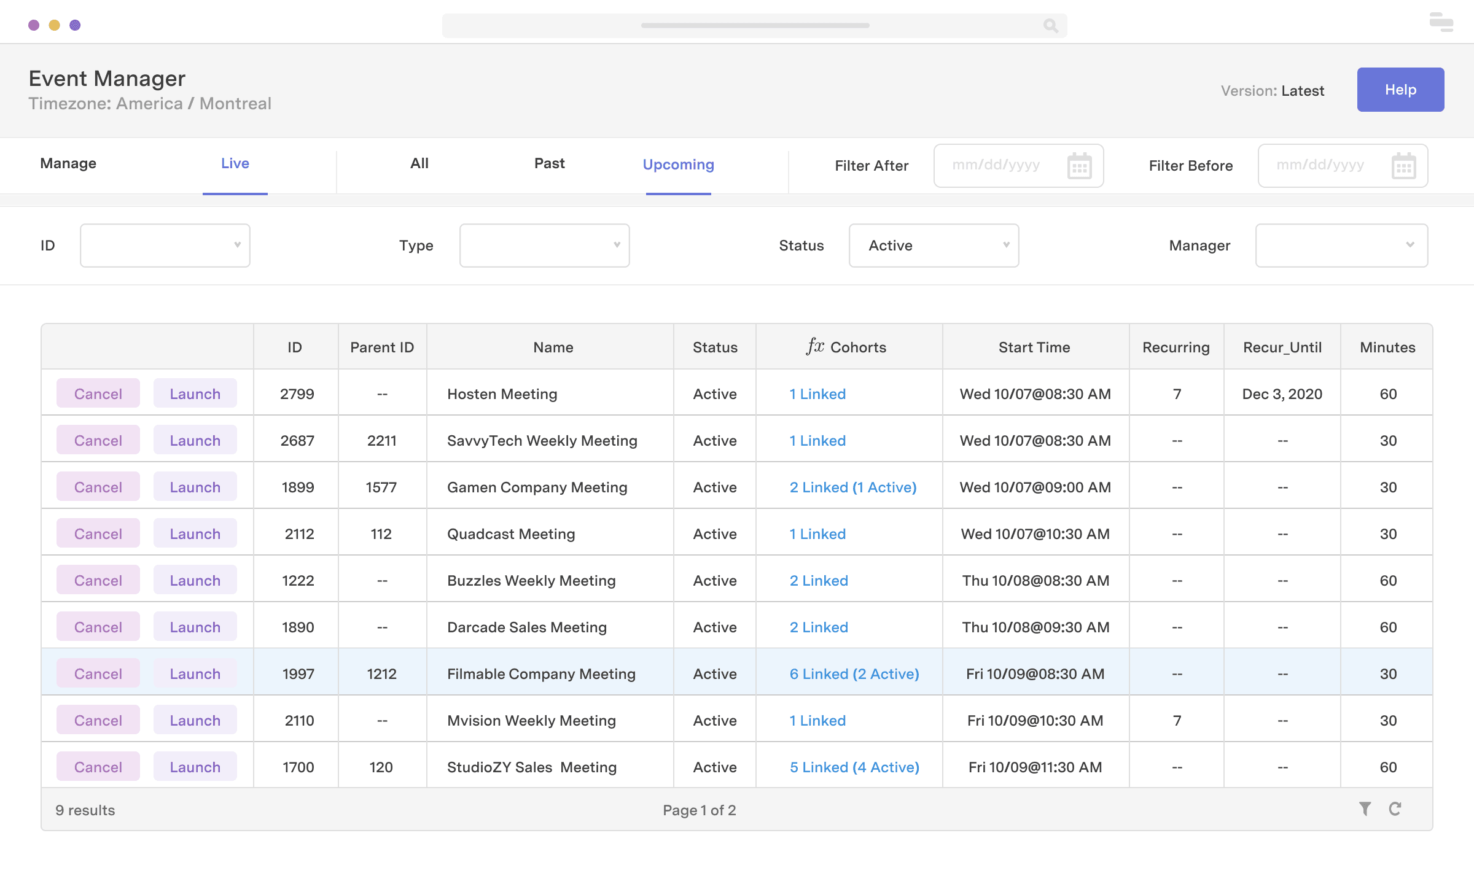Click the layers icon at top right corner
Screen dimensions: 1474x884
1441,23
